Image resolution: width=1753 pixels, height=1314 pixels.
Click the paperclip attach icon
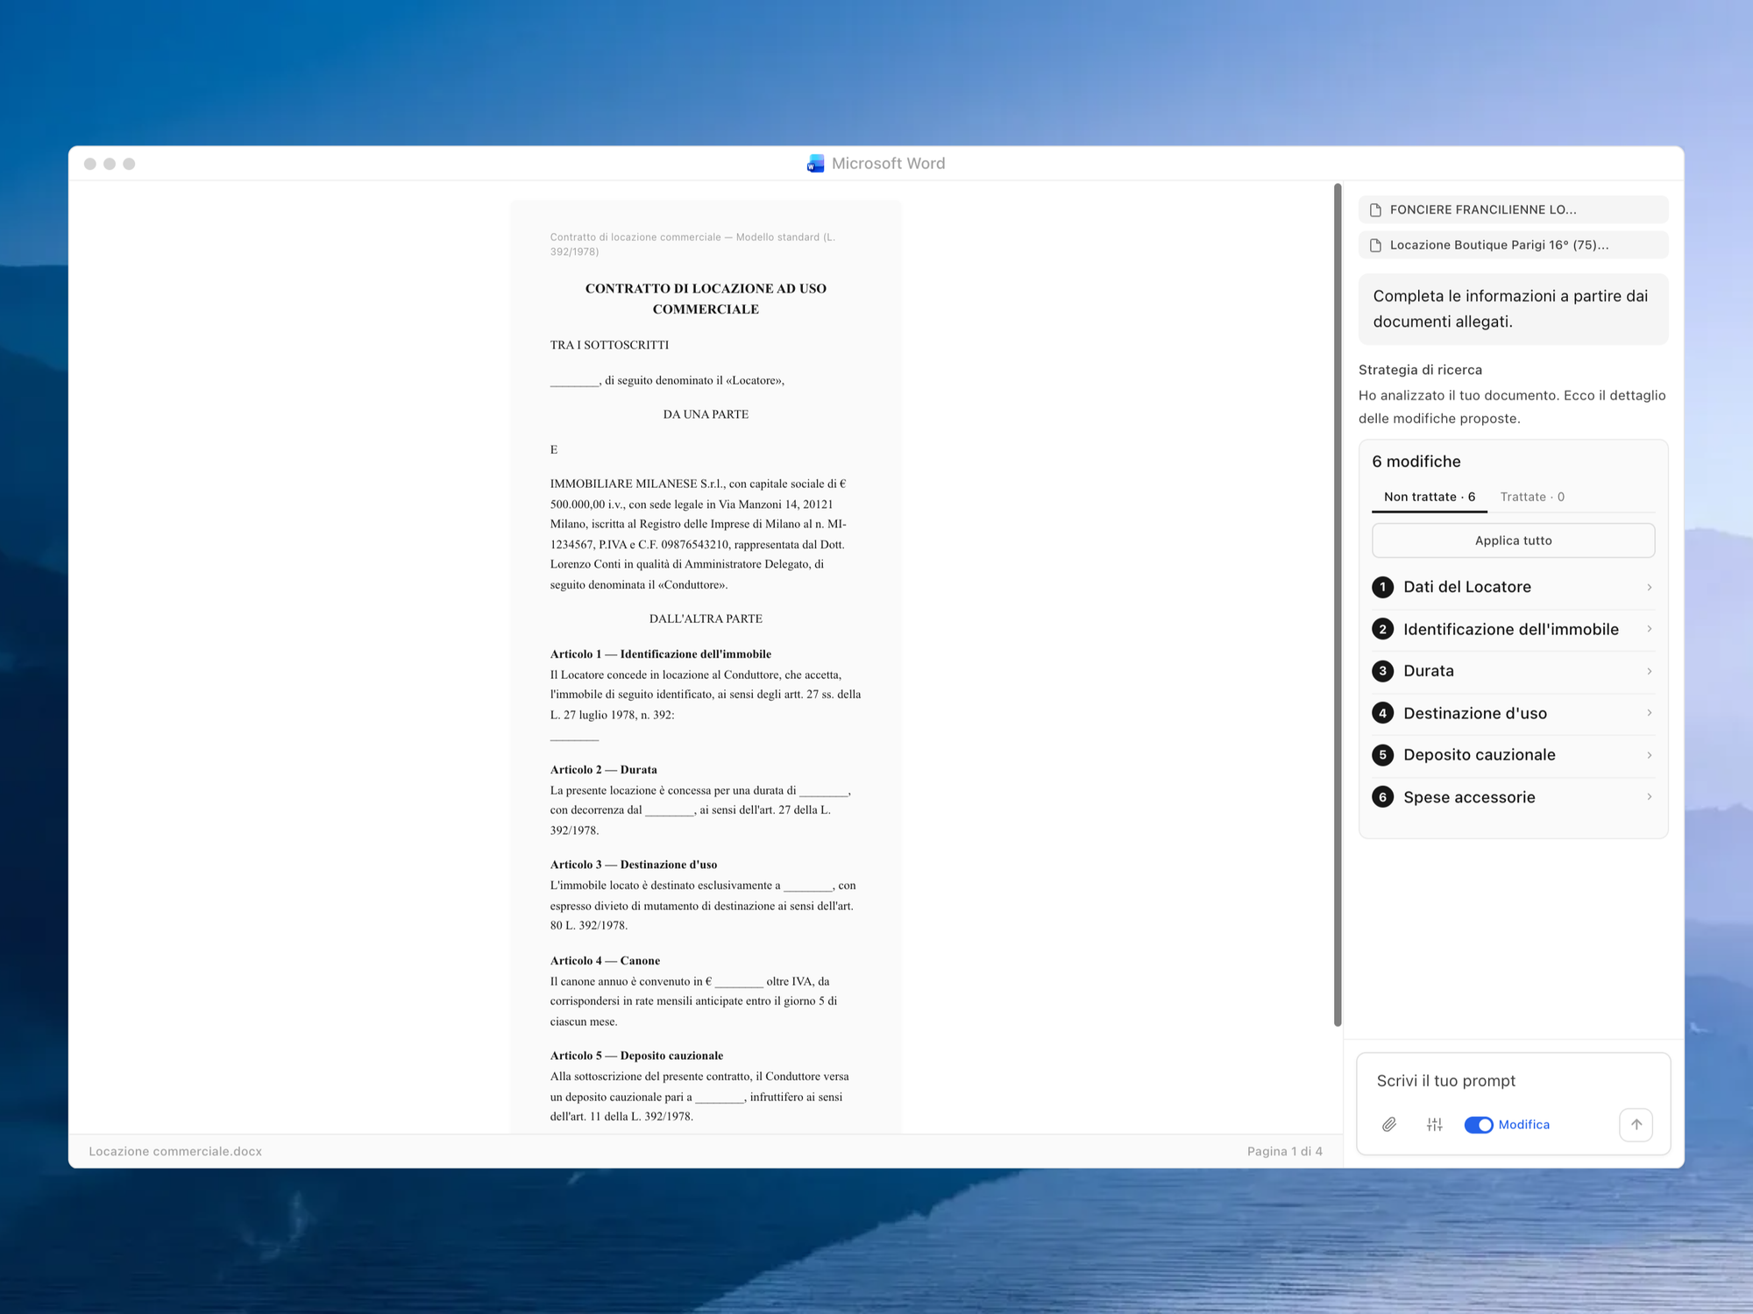pos(1389,1125)
